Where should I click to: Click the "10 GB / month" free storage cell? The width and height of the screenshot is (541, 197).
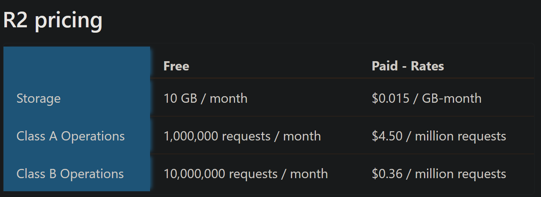pos(205,98)
